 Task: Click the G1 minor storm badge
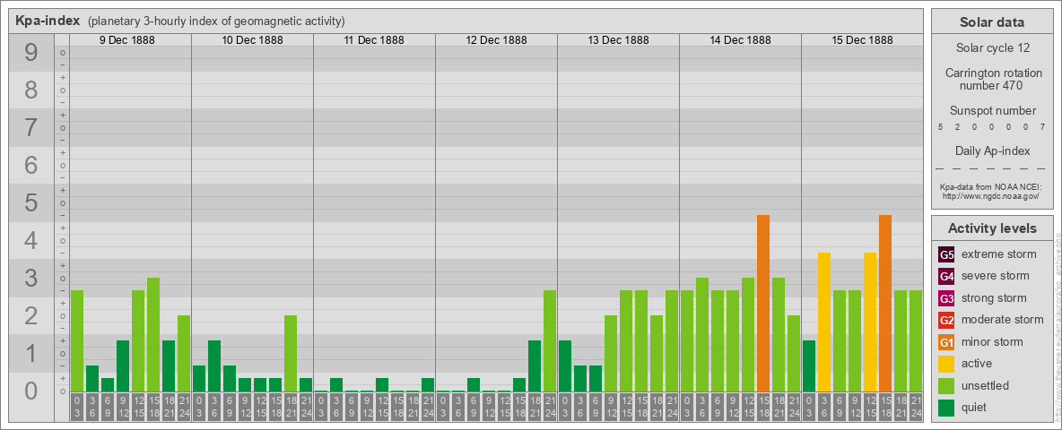point(946,341)
